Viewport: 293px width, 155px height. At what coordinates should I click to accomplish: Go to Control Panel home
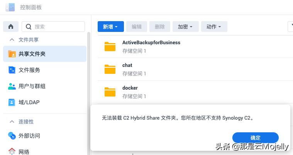point(11,27)
